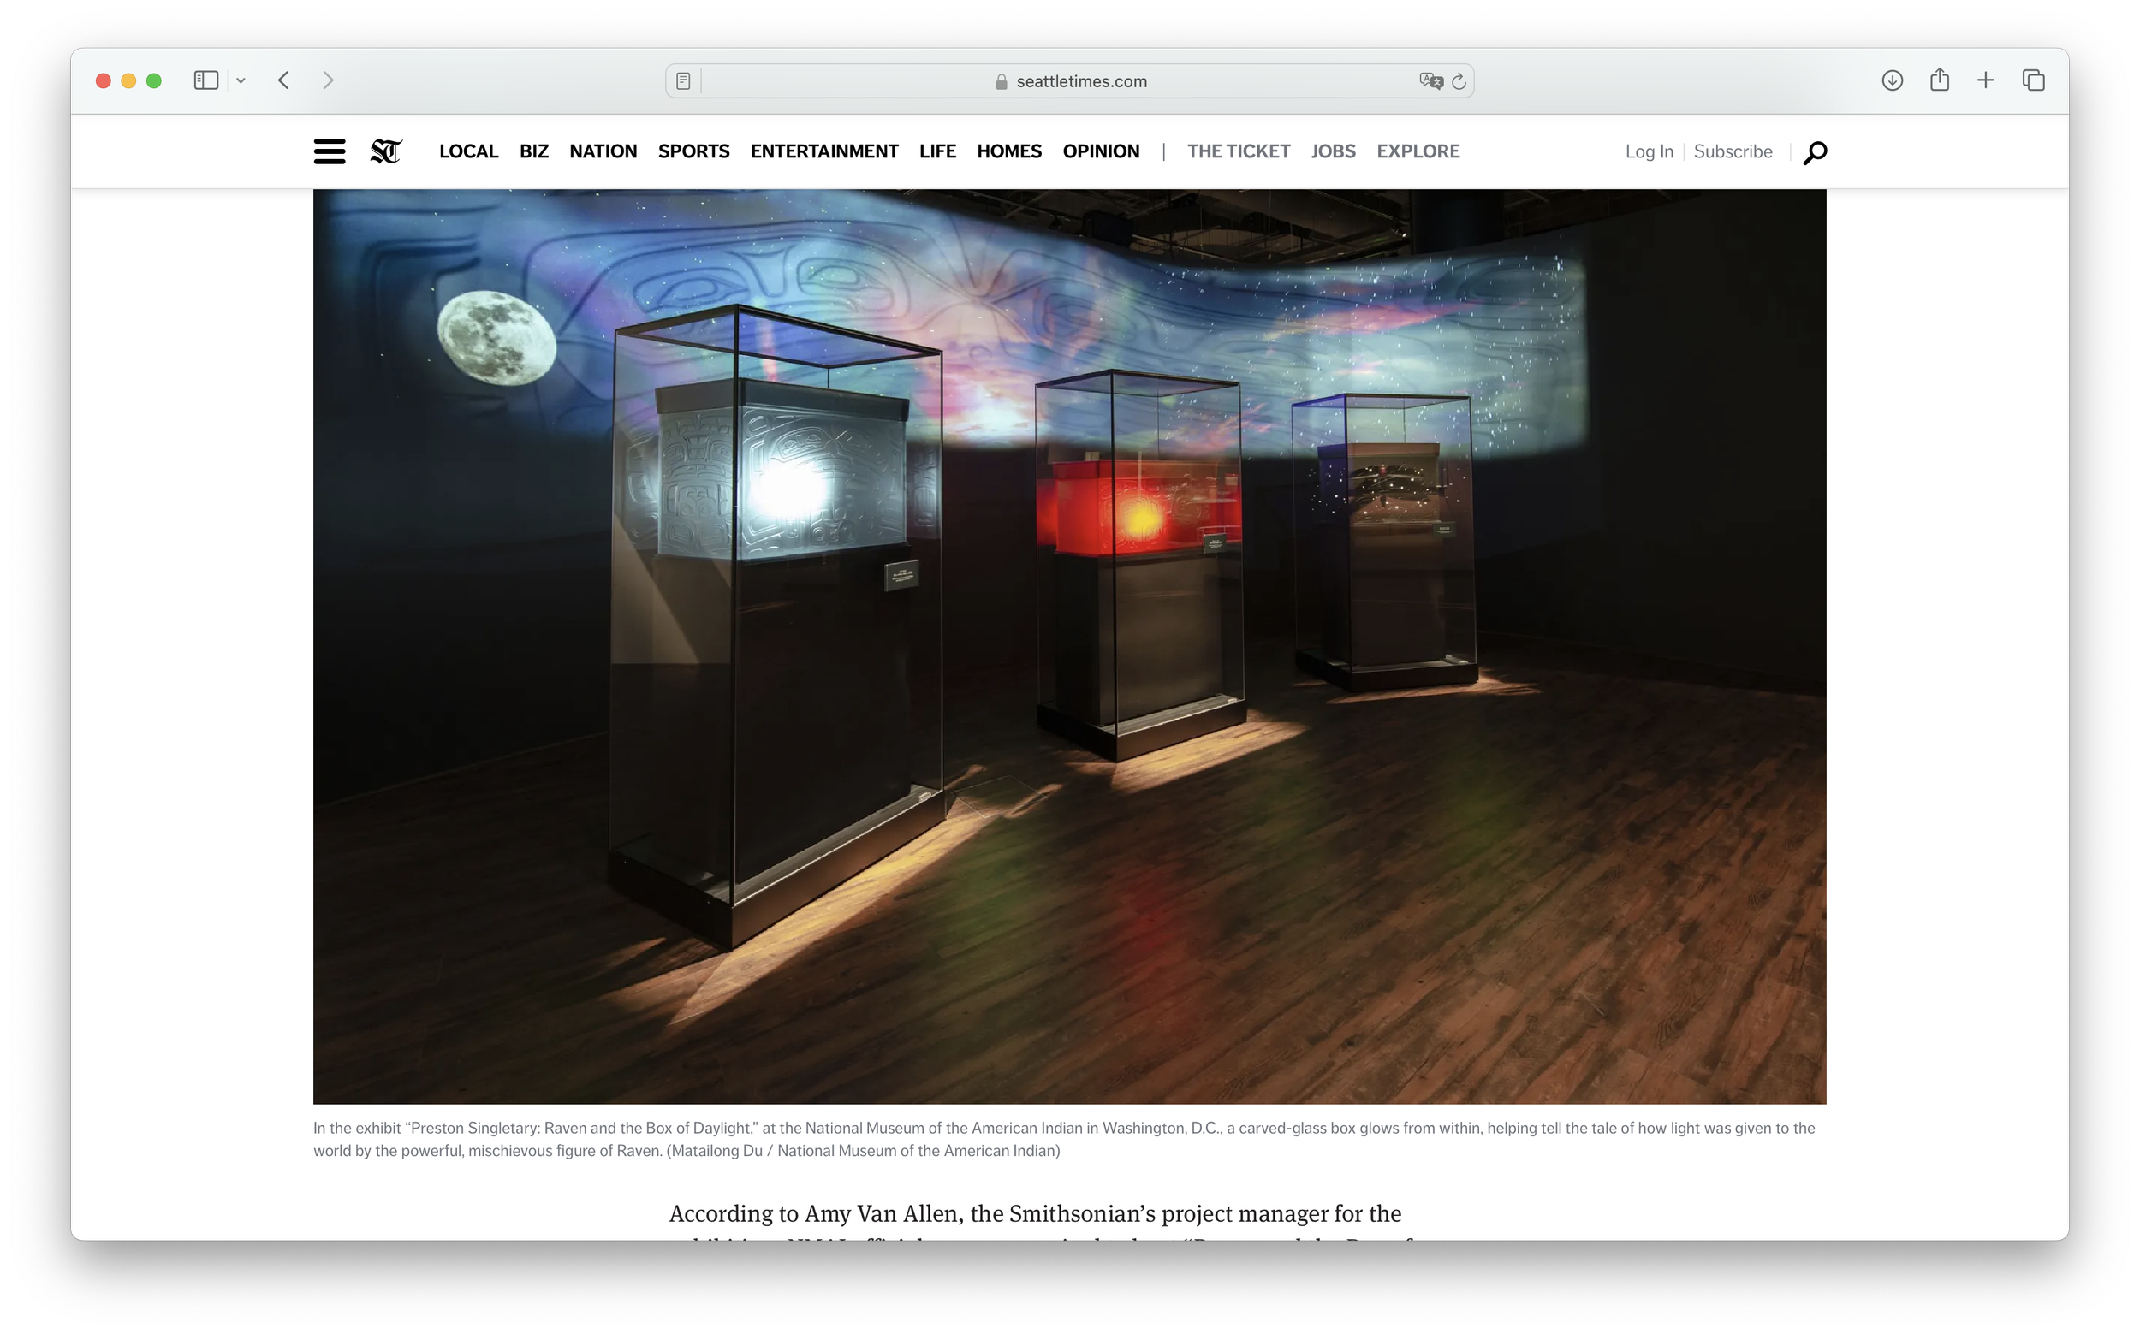
Task: Open the page translate options
Action: coord(1430,80)
